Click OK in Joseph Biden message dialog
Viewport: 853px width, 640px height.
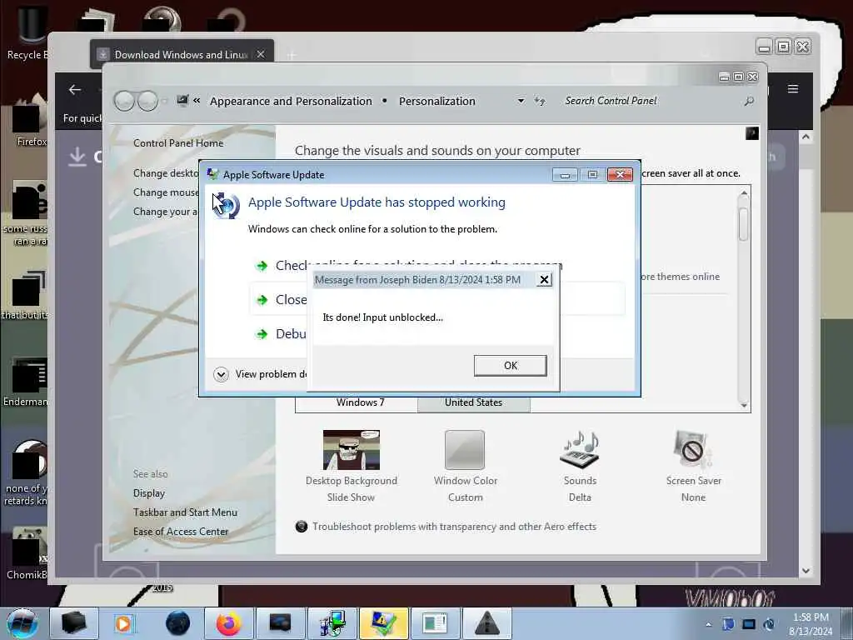pyautogui.click(x=510, y=366)
